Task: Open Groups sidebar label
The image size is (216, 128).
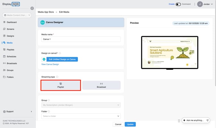Action: [x=10, y=70]
